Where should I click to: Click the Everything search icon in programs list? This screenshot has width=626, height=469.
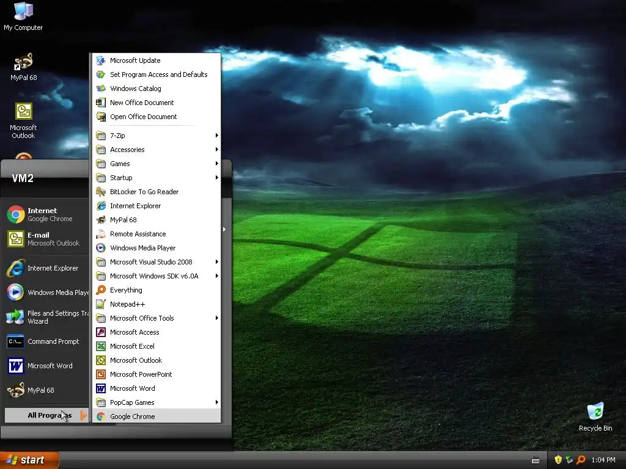click(101, 290)
